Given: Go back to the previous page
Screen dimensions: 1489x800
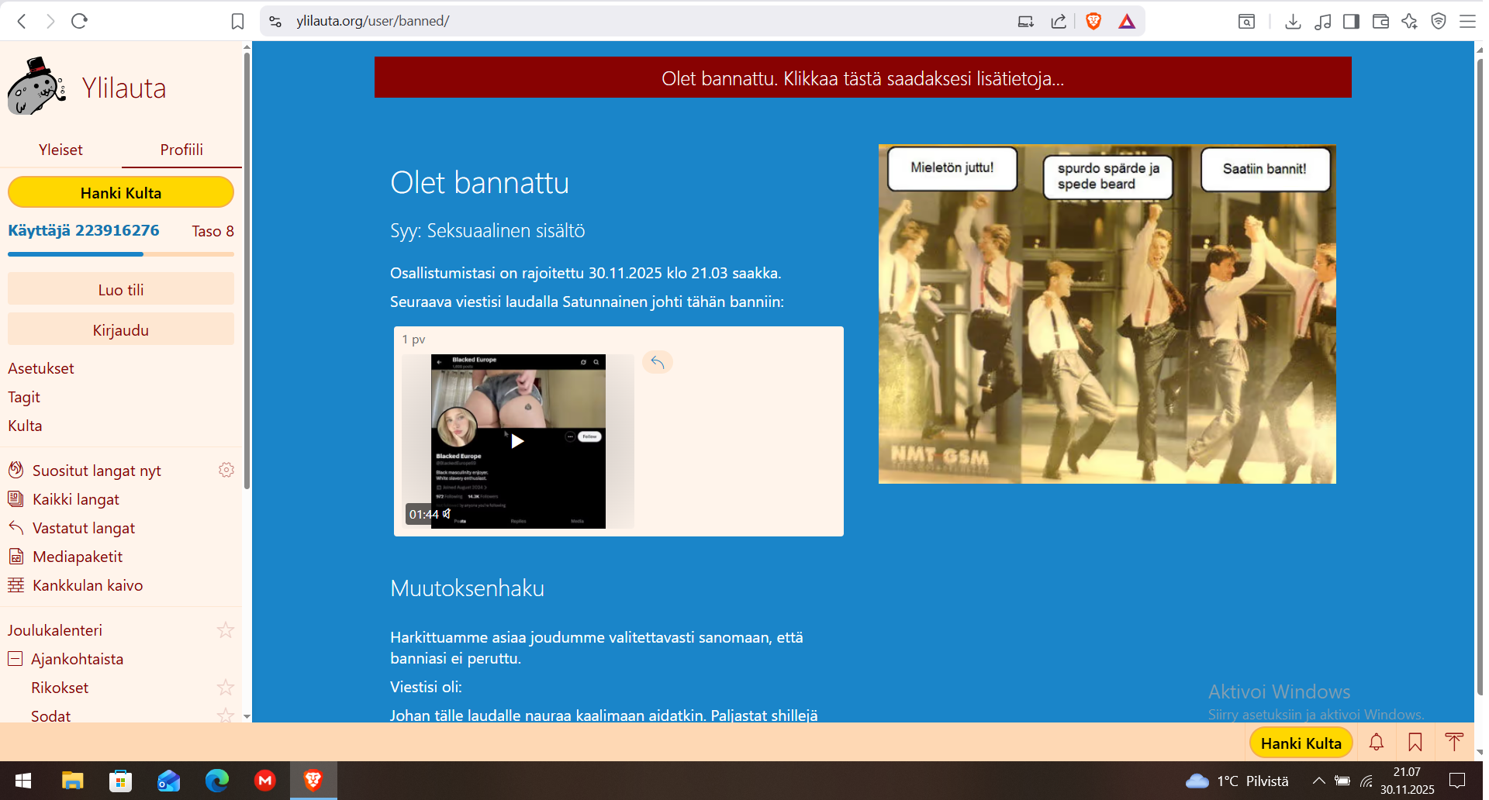Looking at the screenshot, I should point(22,21).
